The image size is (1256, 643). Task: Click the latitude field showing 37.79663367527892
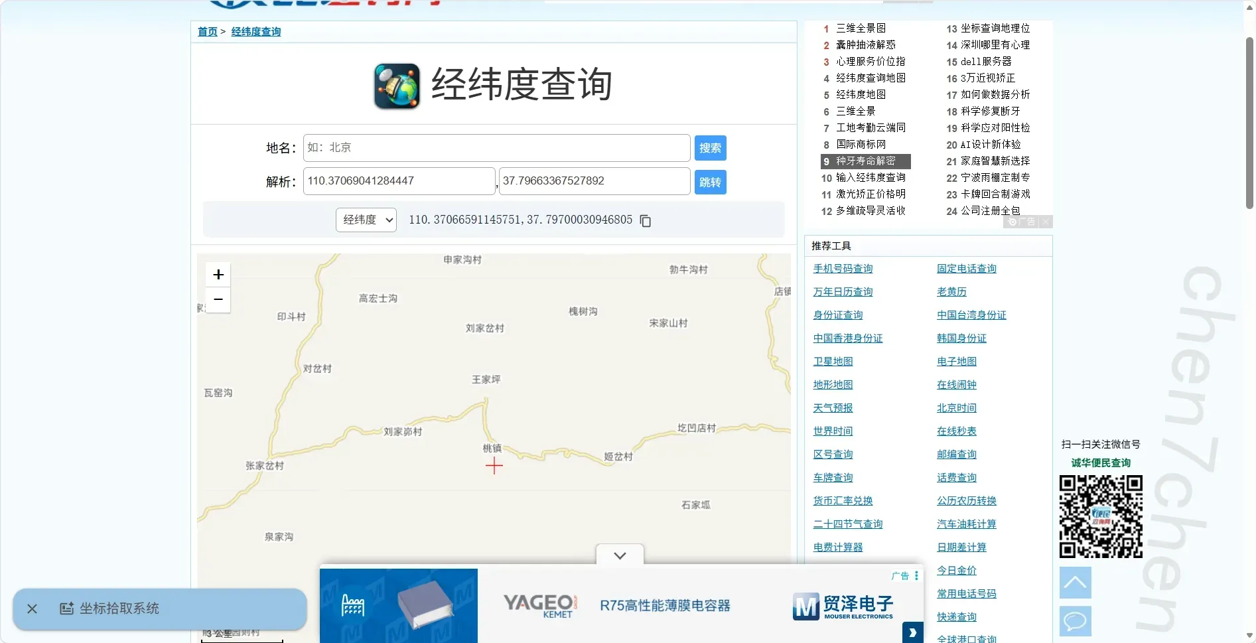click(x=594, y=181)
